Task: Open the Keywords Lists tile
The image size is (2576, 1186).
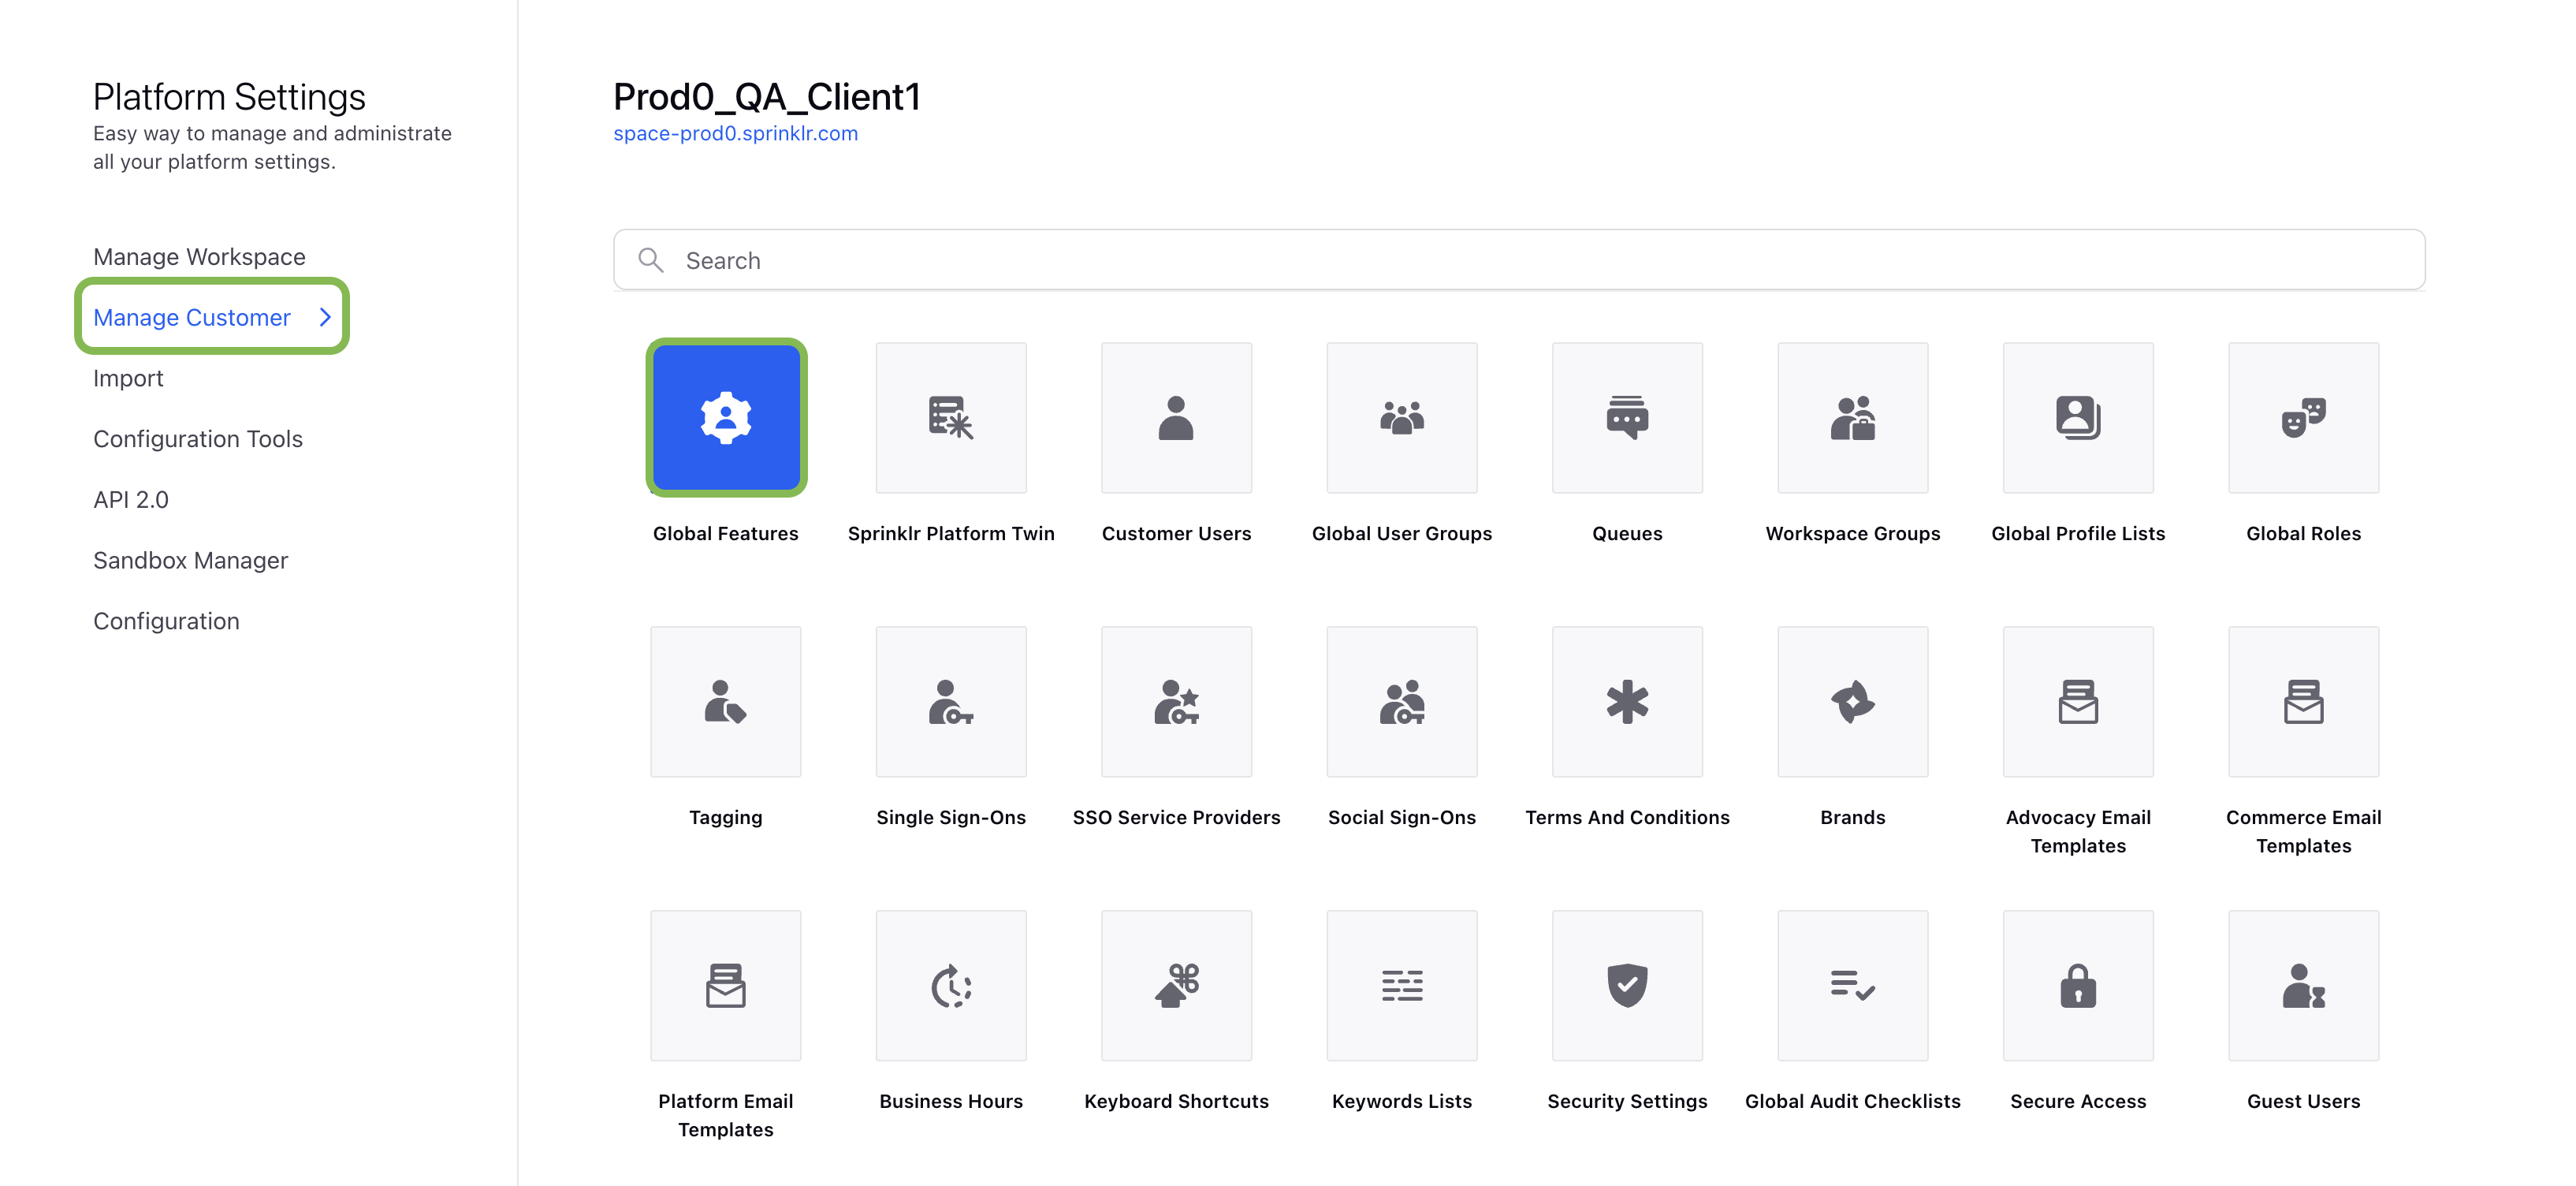Action: (1402, 985)
